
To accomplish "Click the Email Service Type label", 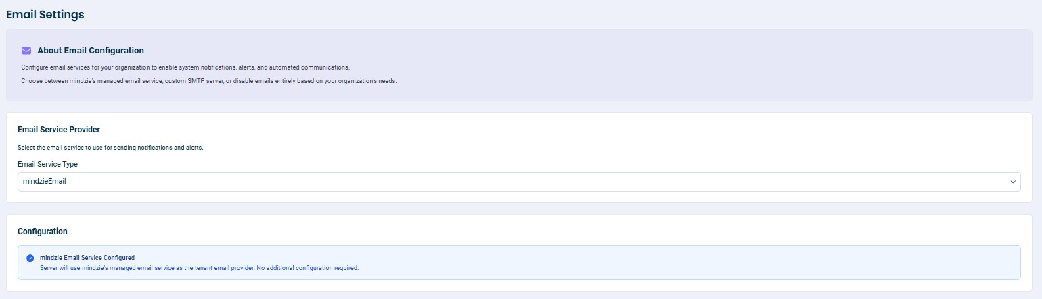I will (x=47, y=164).
